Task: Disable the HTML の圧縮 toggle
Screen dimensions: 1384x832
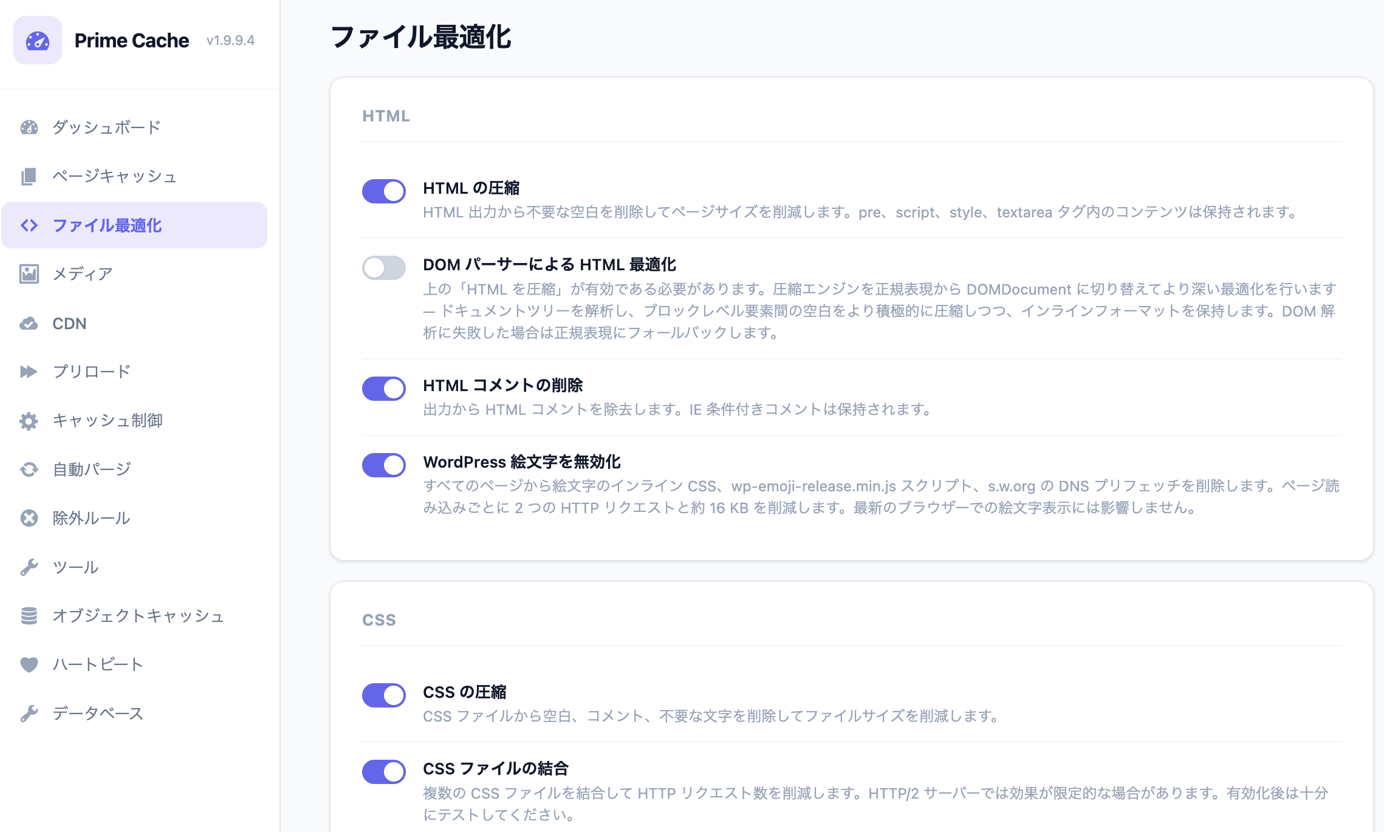Action: [384, 191]
